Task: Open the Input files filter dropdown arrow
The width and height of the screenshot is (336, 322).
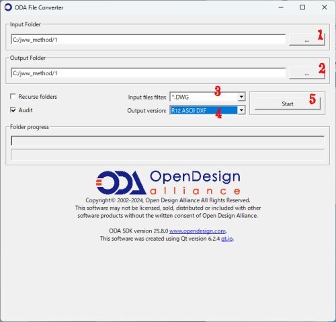Action: coord(241,97)
